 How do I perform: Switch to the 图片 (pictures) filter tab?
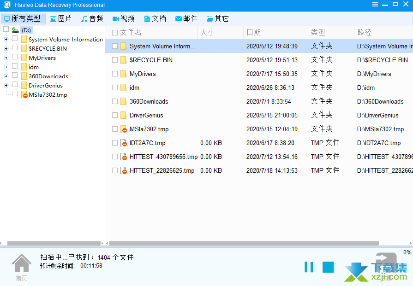[60, 19]
